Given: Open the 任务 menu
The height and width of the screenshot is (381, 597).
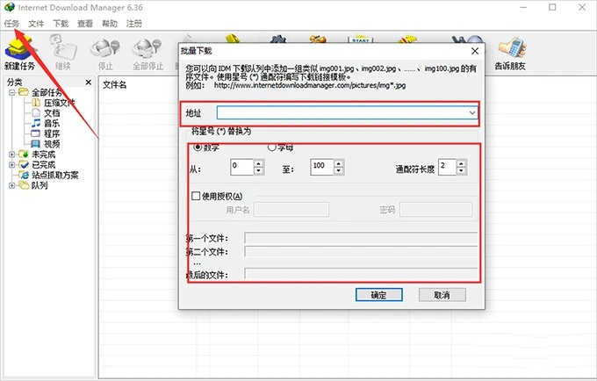Looking at the screenshot, I should point(11,24).
